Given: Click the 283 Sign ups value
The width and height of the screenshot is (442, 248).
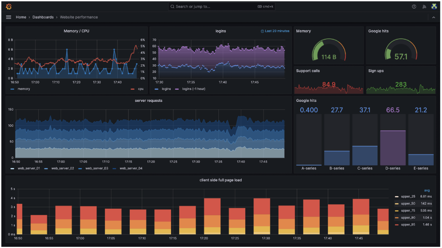Looking at the screenshot, I should (x=401, y=85).
